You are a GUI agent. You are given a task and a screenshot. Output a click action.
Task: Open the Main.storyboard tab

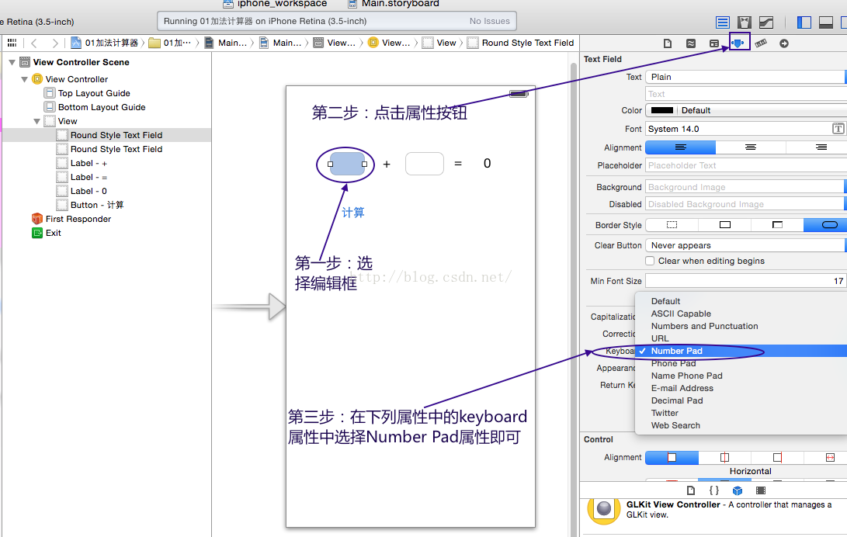point(394,4)
